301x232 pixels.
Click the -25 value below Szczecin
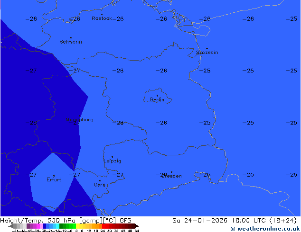(205, 71)
